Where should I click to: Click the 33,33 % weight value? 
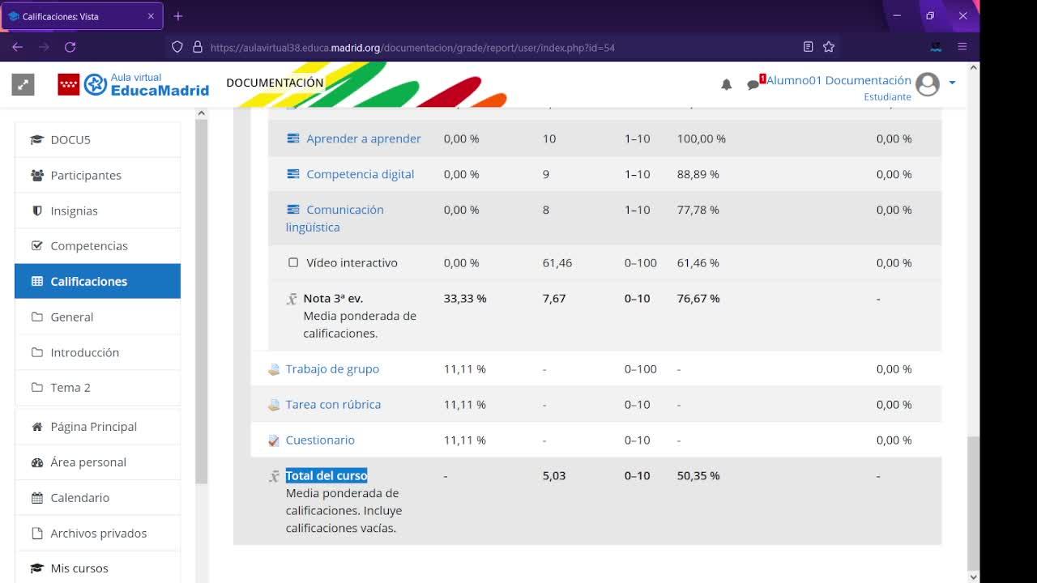coord(465,299)
